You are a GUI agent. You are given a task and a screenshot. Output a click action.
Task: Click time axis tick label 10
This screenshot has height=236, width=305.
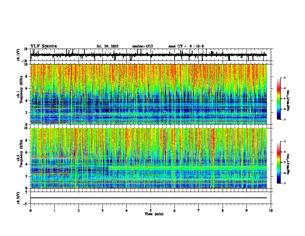pos(271,211)
